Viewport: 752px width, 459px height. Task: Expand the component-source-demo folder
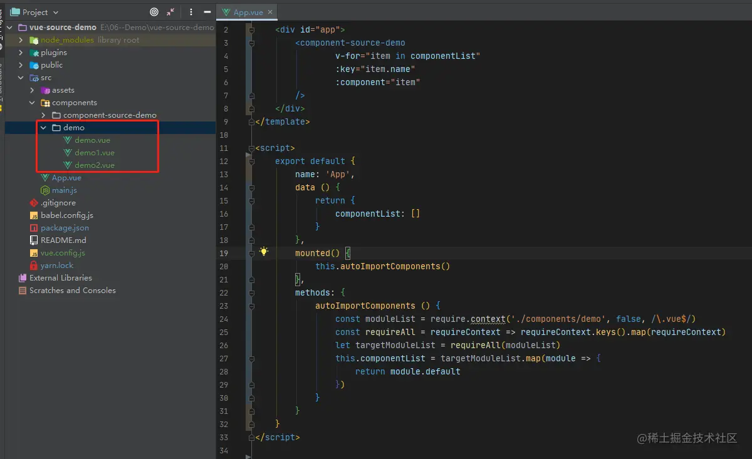pyautogui.click(x=43, y=115)
